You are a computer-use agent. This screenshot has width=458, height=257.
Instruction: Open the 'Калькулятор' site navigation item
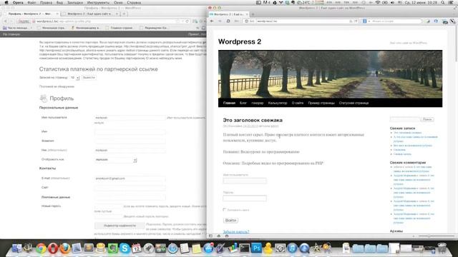pyautogui.click(x=278, y=103)
